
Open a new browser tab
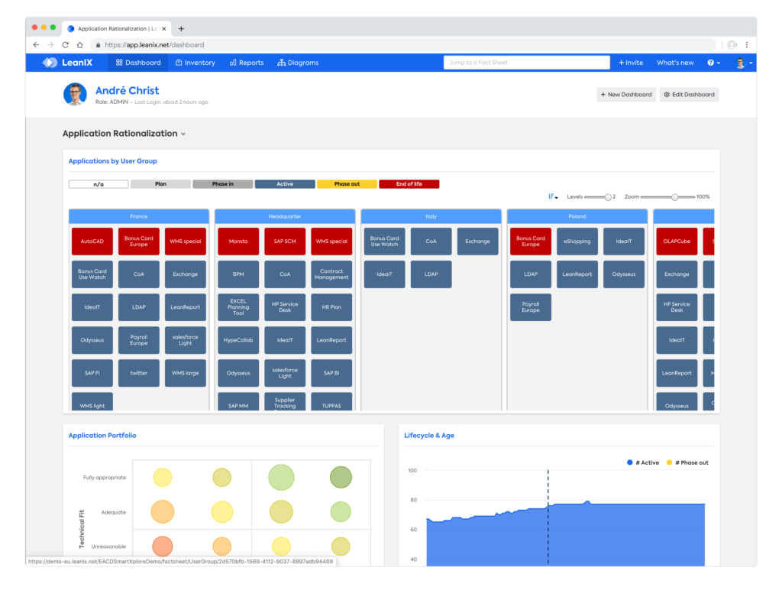181,28
